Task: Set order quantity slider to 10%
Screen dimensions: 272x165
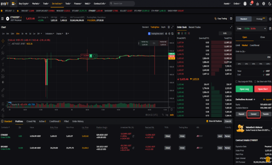Action: tap(239, 64)
